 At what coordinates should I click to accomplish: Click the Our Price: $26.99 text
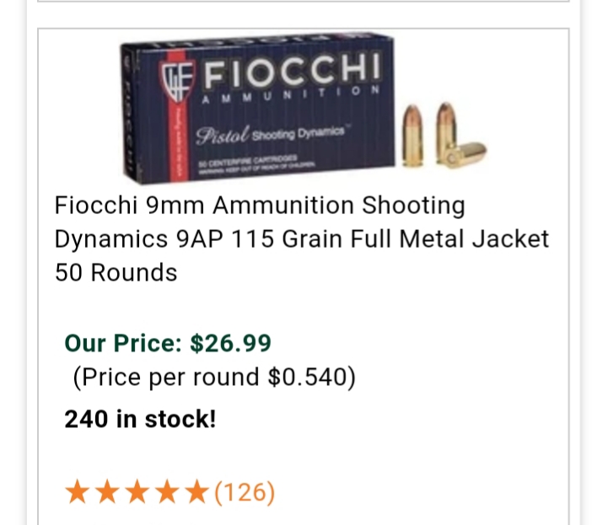tap(168, 343)
